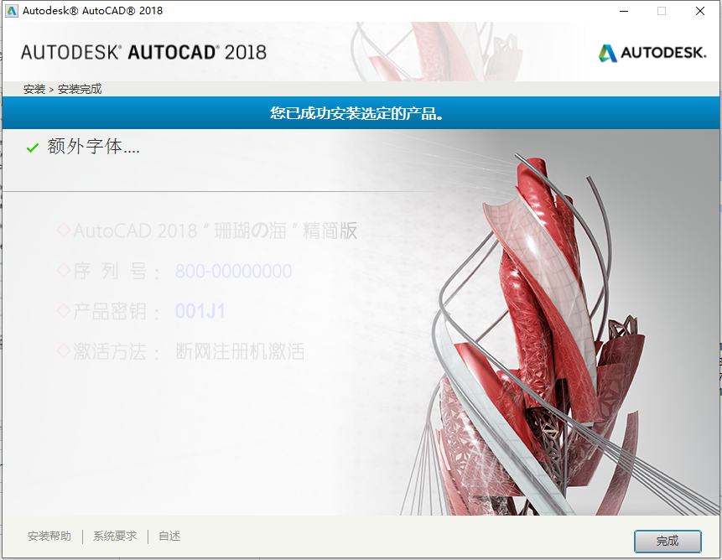Open the 系统要求 link
This screenshot has height=560, width=722.
tap(114, 536)
